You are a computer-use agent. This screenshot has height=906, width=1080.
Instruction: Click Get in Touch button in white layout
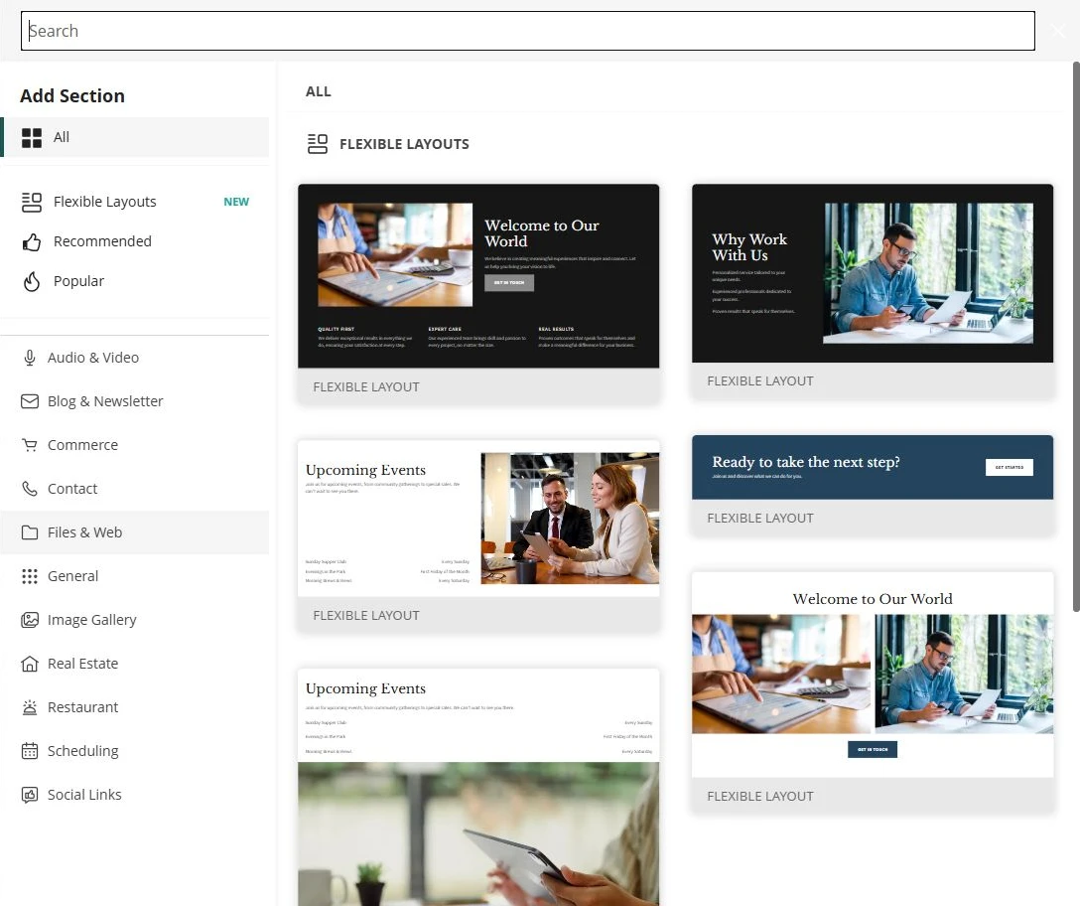(x=873, y=749)
